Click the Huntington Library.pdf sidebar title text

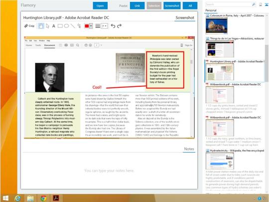[x=237, y=61]
